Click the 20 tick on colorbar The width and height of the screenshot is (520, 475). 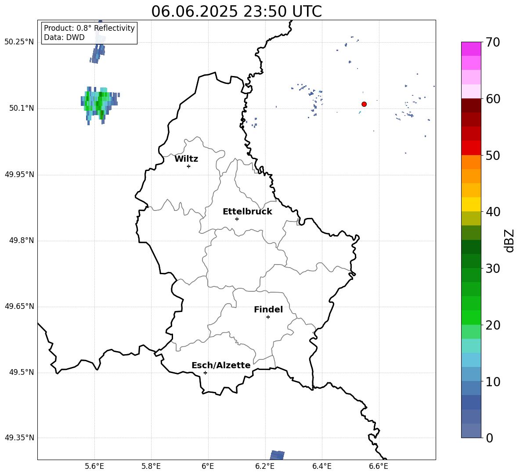pos(493,325)
